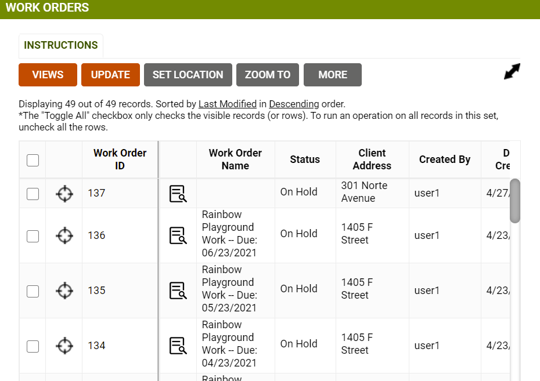Screen dimensions: 540x381
Task: Click the Last Modified sort link
Action: tap(228, 104)
